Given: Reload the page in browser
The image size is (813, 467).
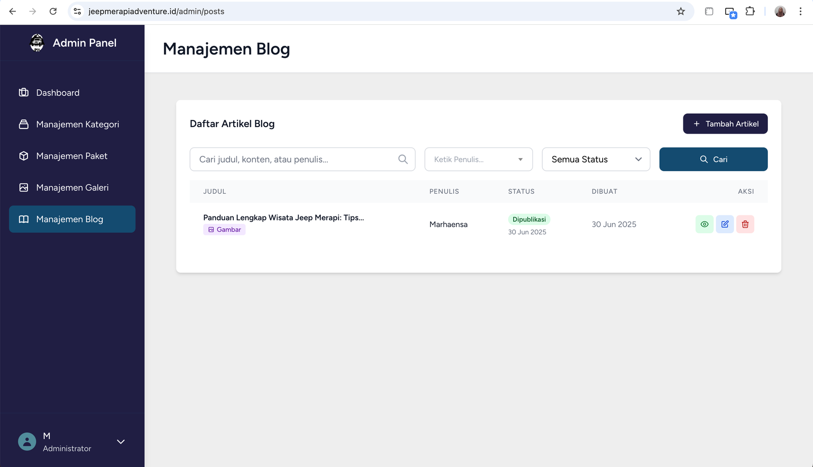Looking at the screenshot, I should click(53, 11).
